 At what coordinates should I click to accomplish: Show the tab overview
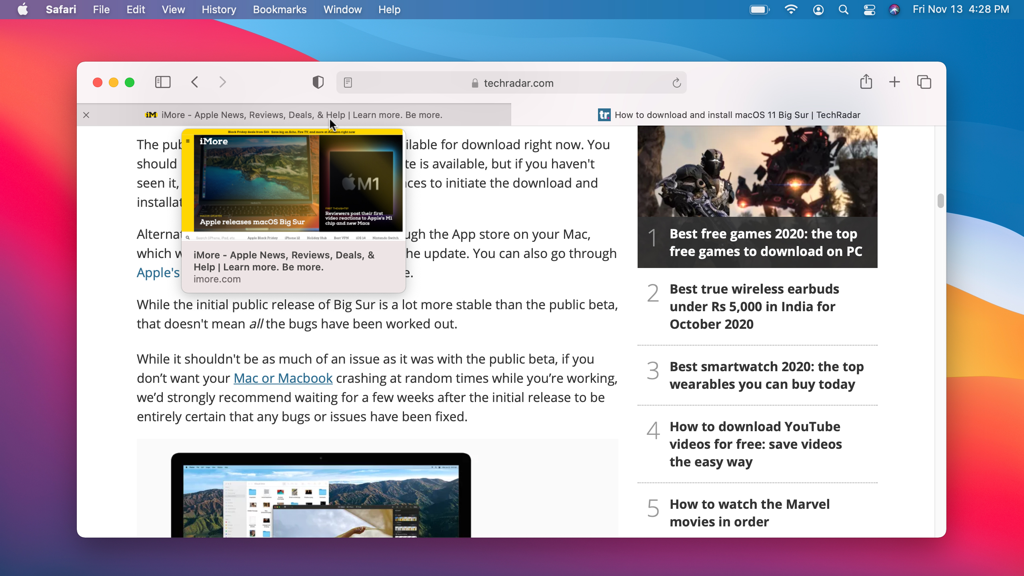pyautogui.click(x=924, y=82)
